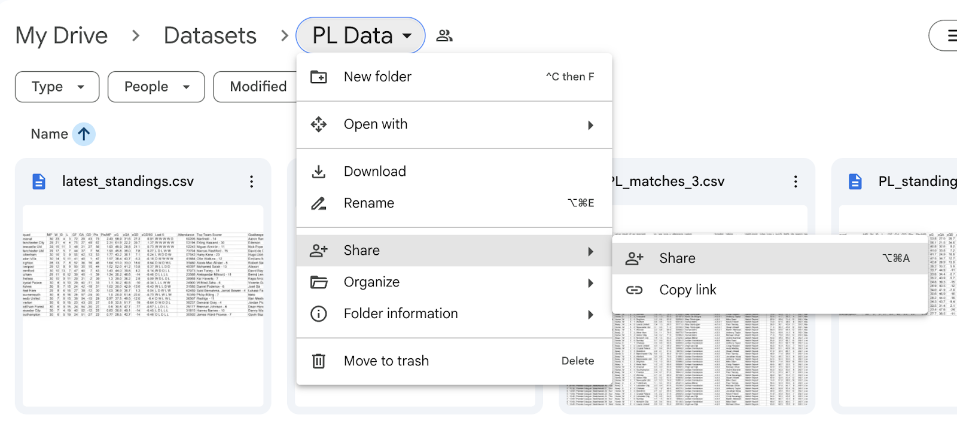Image resolution: width=957 pixels, height=445 pixels.
Task: Select Share in the submenu
Action: (677, 258)
